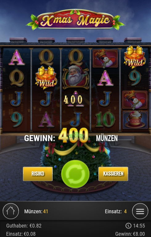This screenshot has height=237, width=151.
Task: Open the hamburger menu icon
Action: coord(140,211)
